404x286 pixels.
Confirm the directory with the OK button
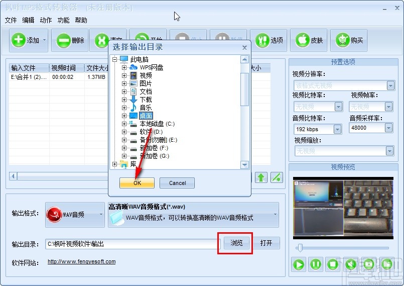click(137, 183)
